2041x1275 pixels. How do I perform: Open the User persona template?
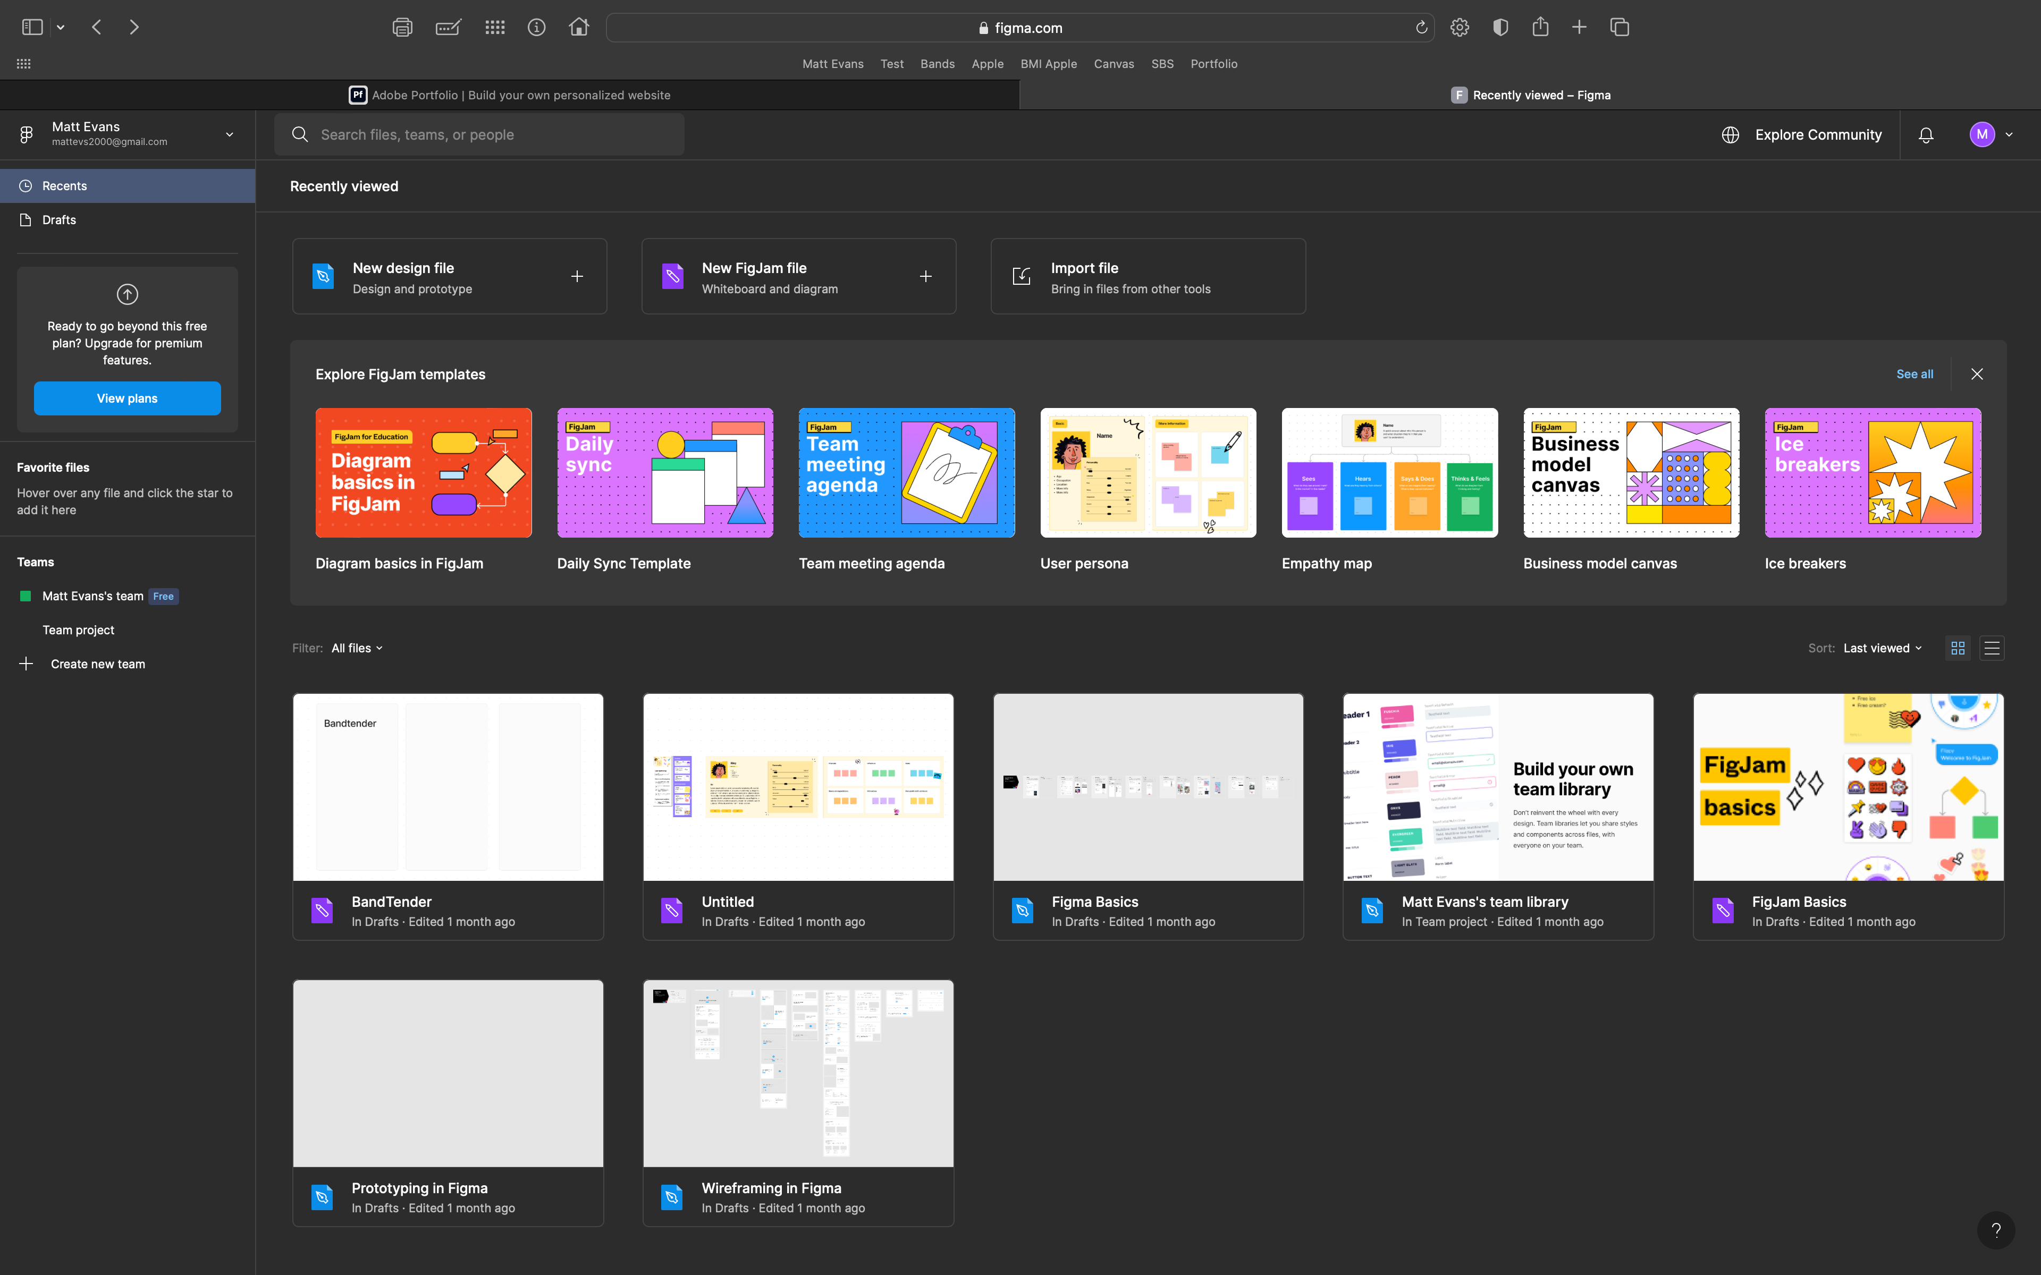coord(1148,472)
